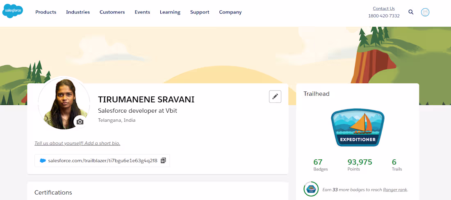Click the Telangana, India location text
This screenshot has width=451, height=200.
pyautogui.click(x=117, y=120)
